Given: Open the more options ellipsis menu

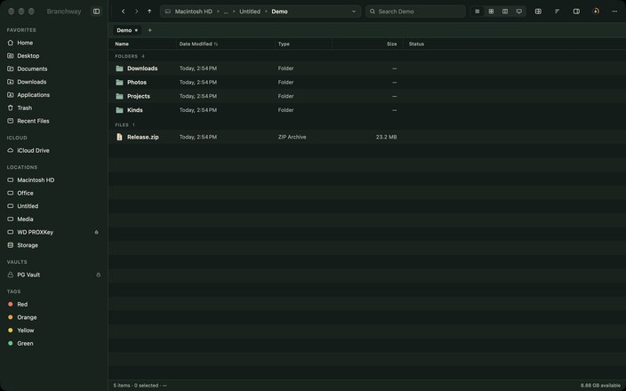Looking at the screenshot, I should 614,12.
